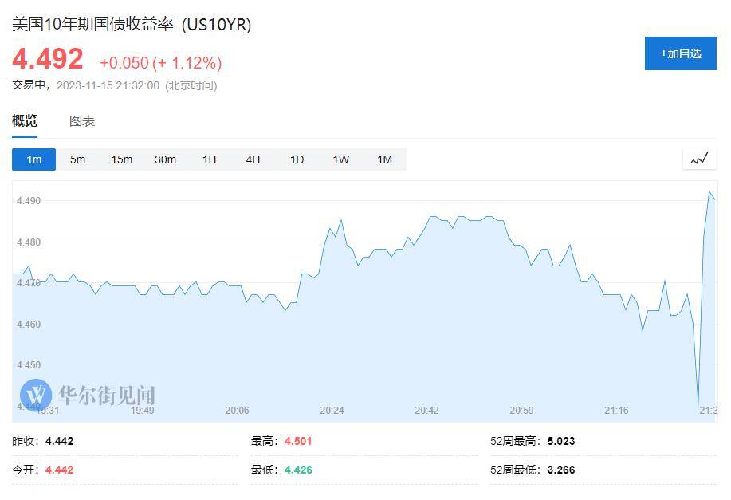Click the latest peak at chart's right edge
The image size is (731, 500).
point(709,191)
